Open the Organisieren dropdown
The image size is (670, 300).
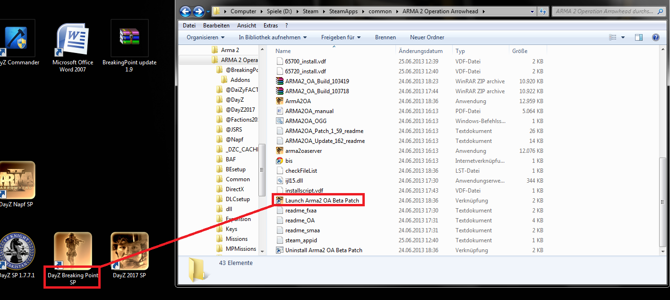[x=205, y=37]
